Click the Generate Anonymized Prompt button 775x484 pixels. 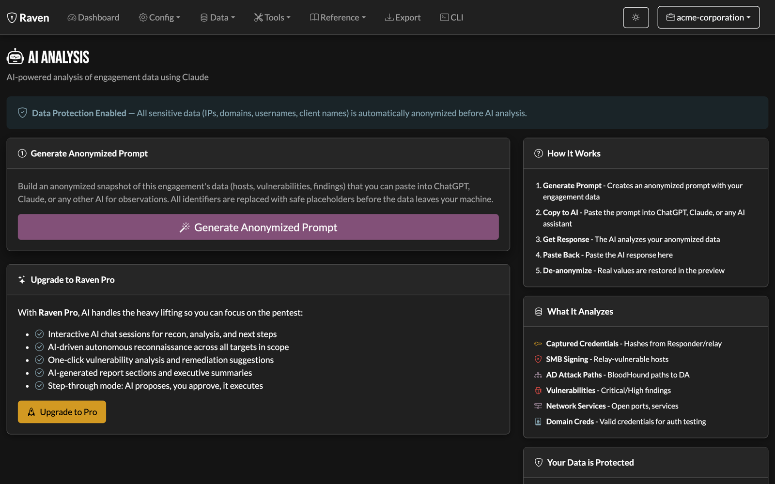coord(258,227)
